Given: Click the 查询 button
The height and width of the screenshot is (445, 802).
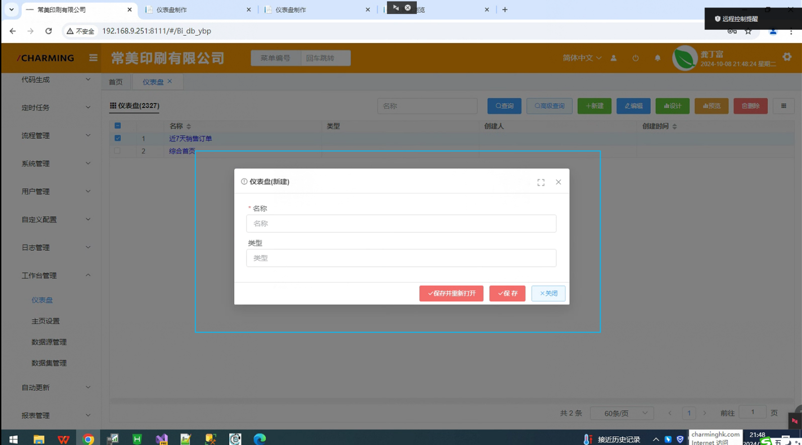Looking at the screenshot, I should pos(504,106).
